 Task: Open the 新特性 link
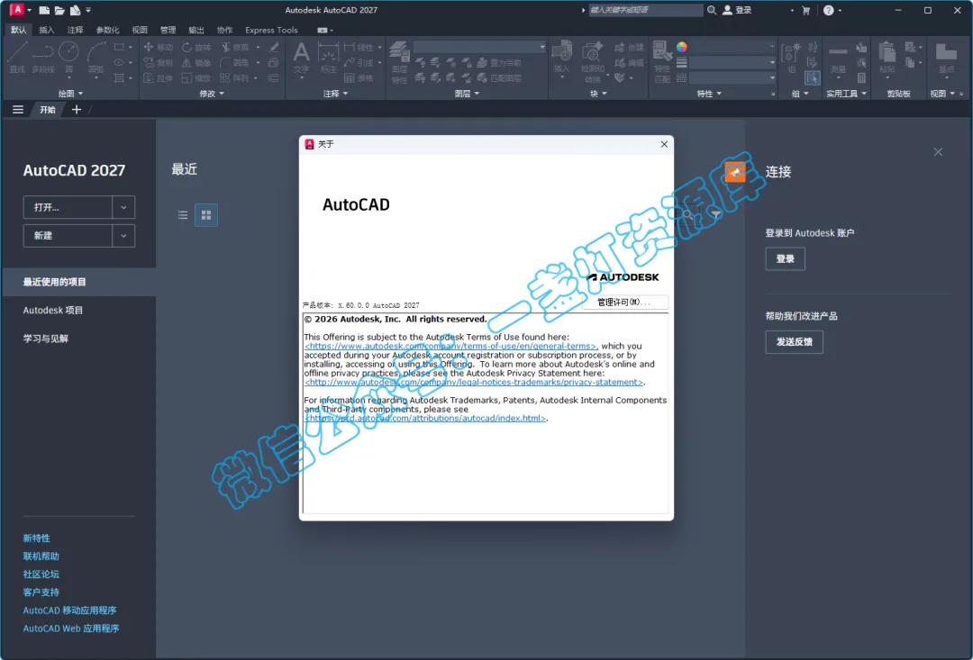point(37,538)
